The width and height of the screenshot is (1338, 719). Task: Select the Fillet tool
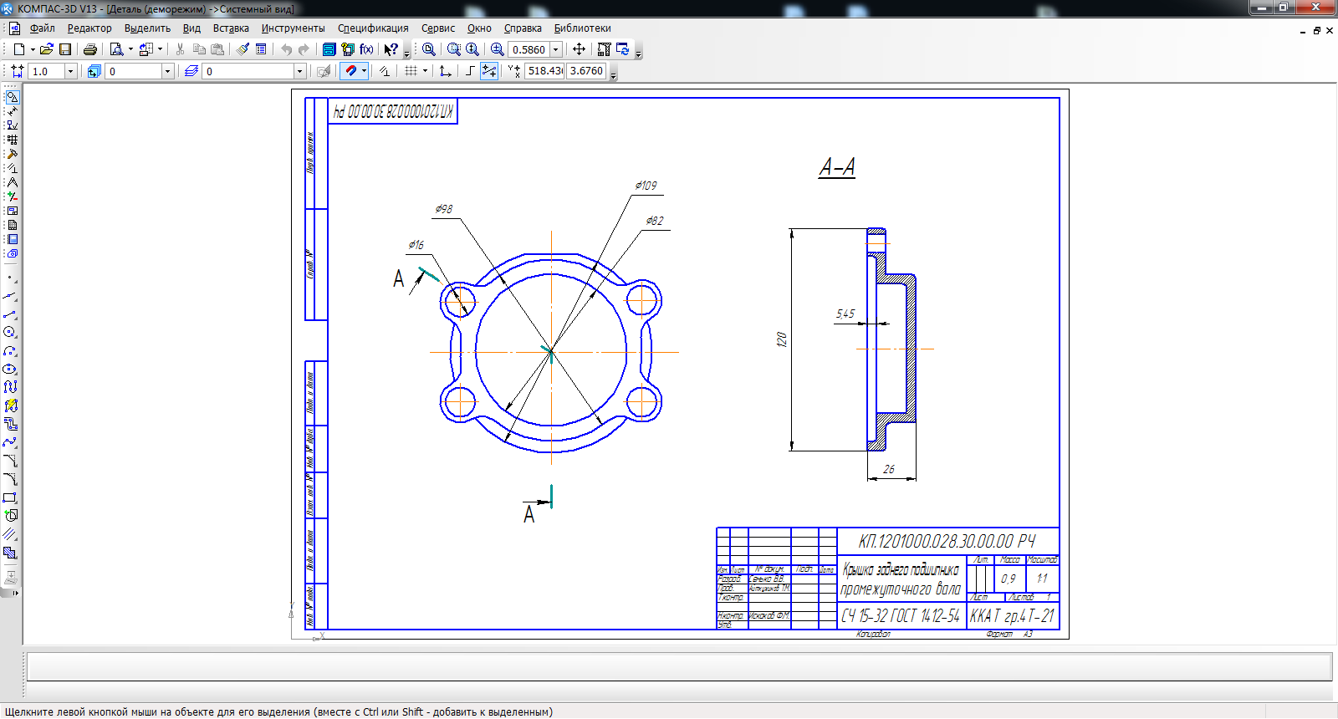point(10,479)
